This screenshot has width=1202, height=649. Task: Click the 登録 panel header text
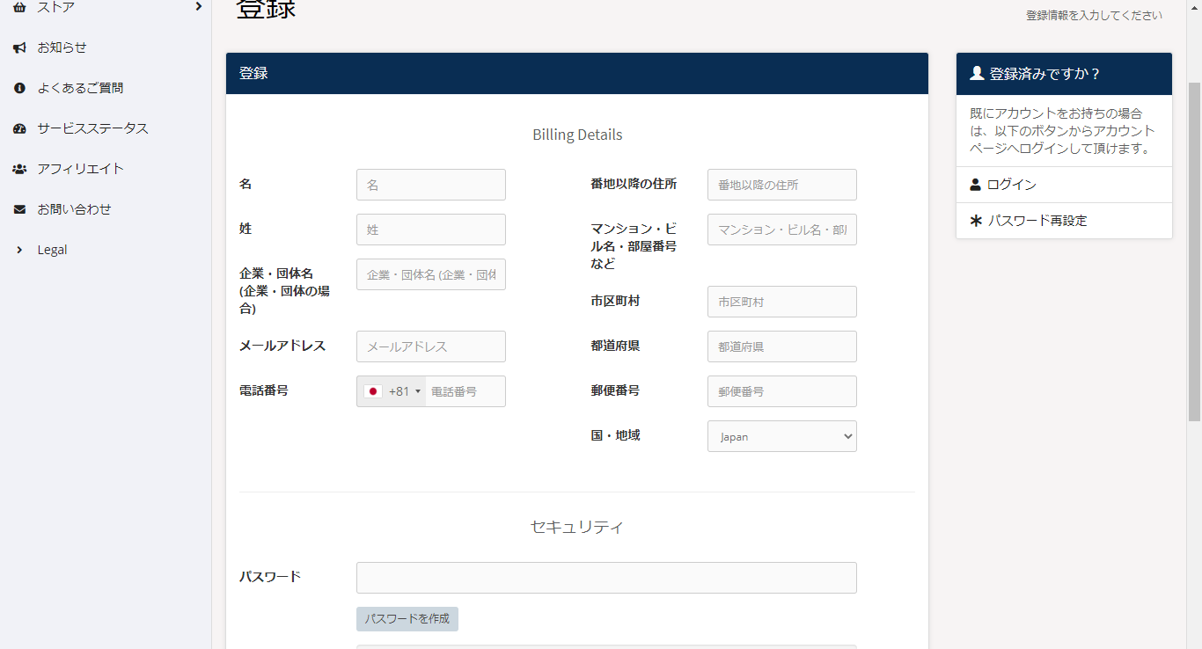point(253,73)
